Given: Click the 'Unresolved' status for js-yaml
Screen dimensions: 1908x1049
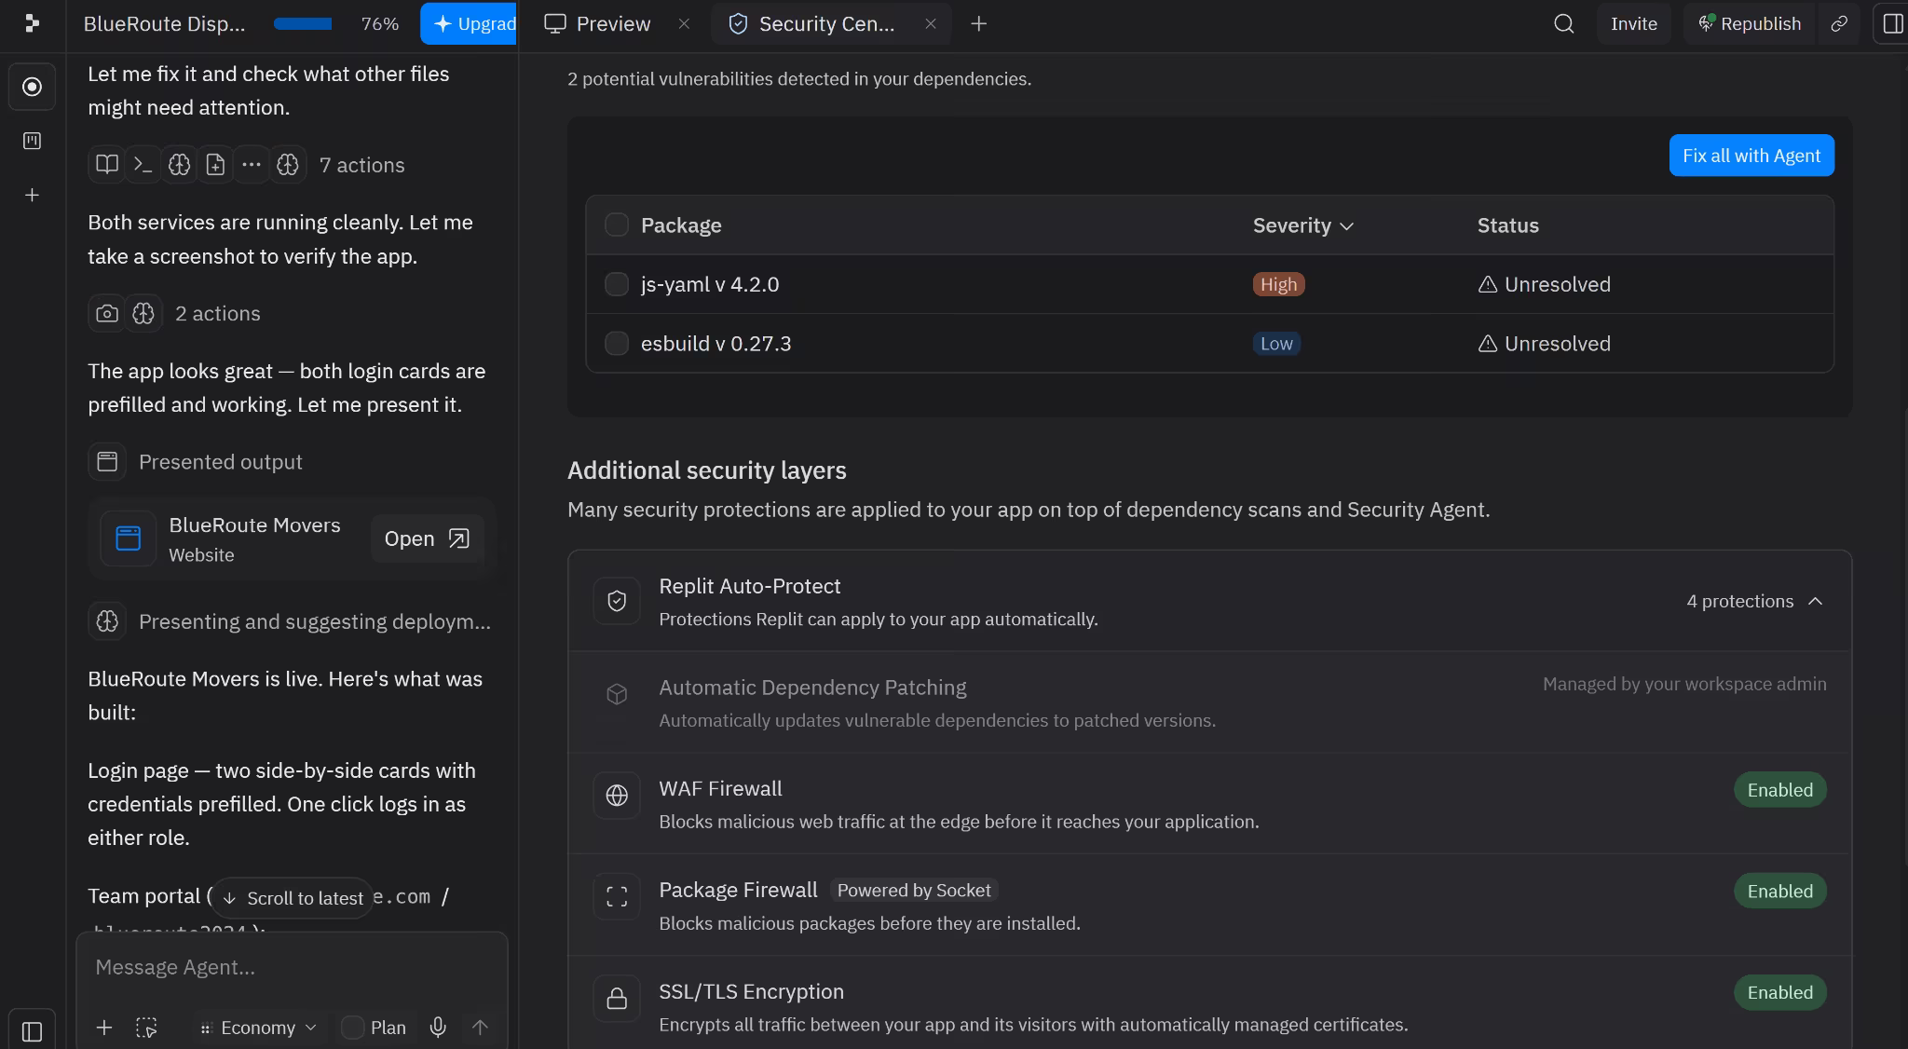Looking at the screenshot, I should click(x=1545, y=284).
